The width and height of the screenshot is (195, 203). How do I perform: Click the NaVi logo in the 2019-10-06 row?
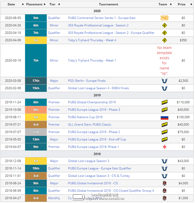point(164,110)
